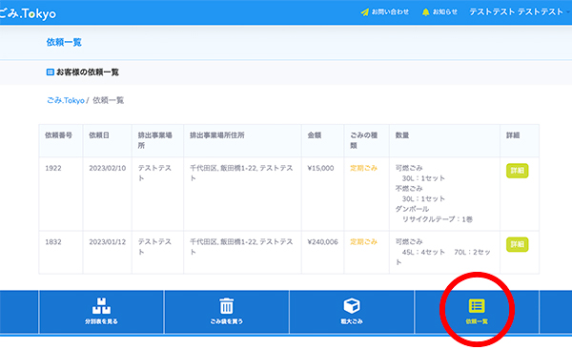Click 依頼一覧 page title
572x350 pixels.
(64, 42)
